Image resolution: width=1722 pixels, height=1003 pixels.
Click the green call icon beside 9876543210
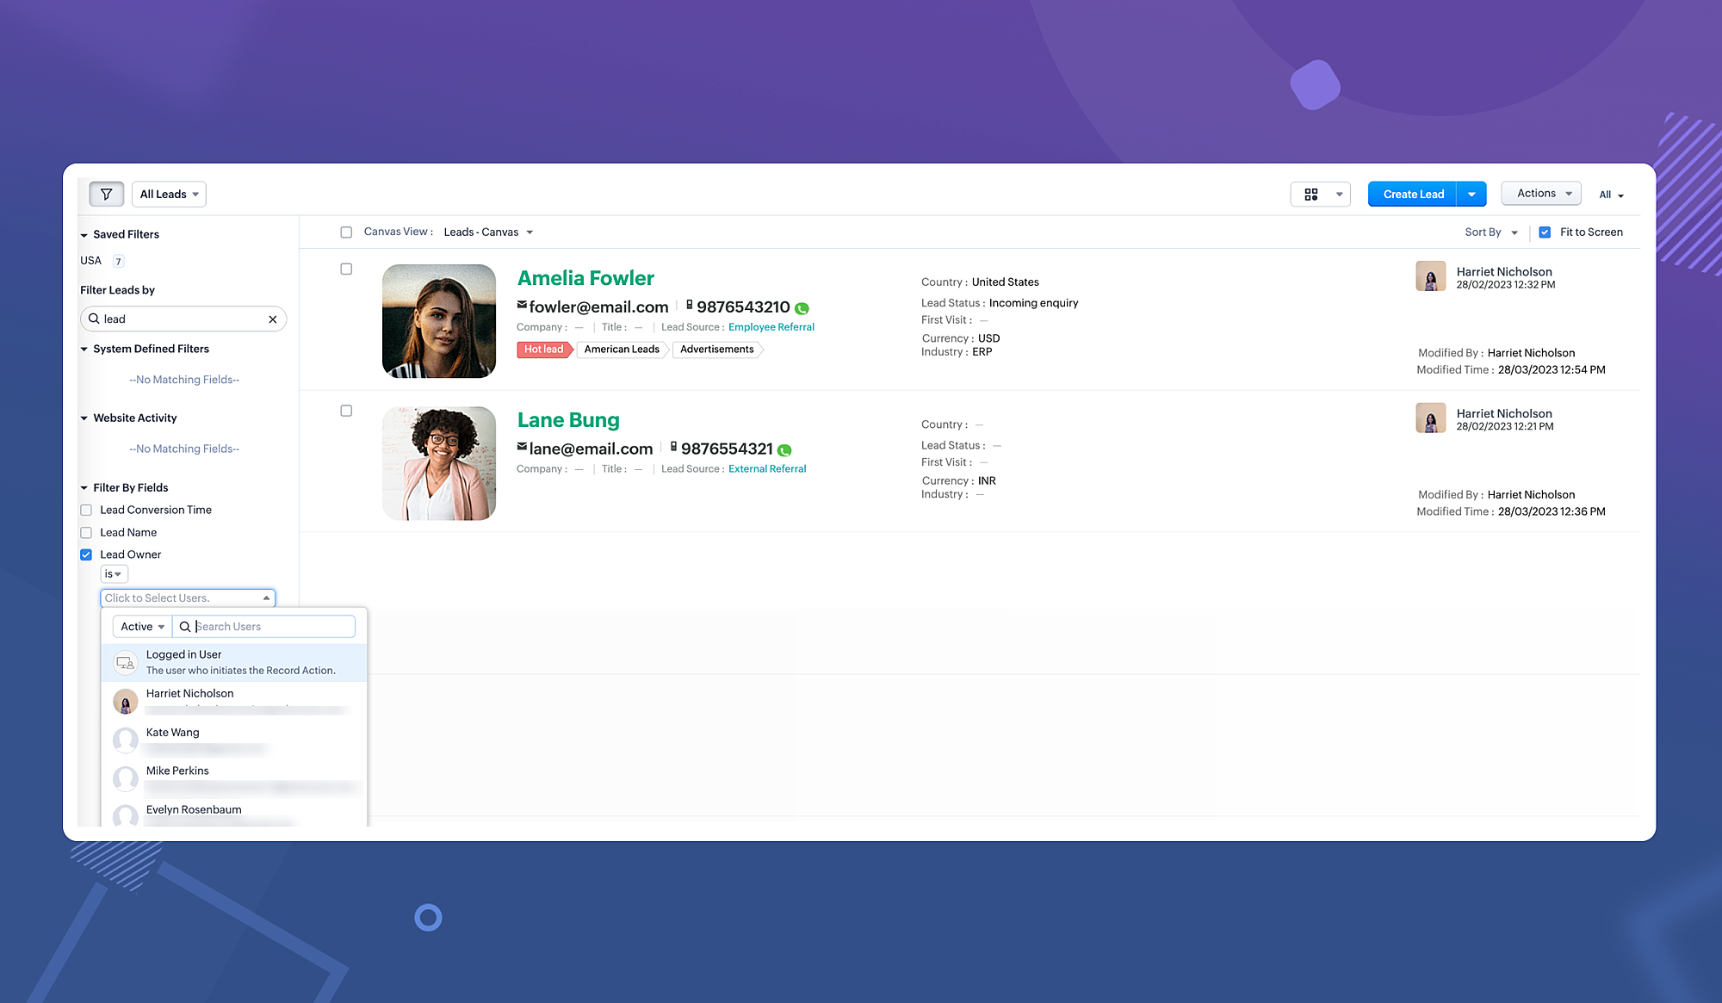click(x=802, y=308)
